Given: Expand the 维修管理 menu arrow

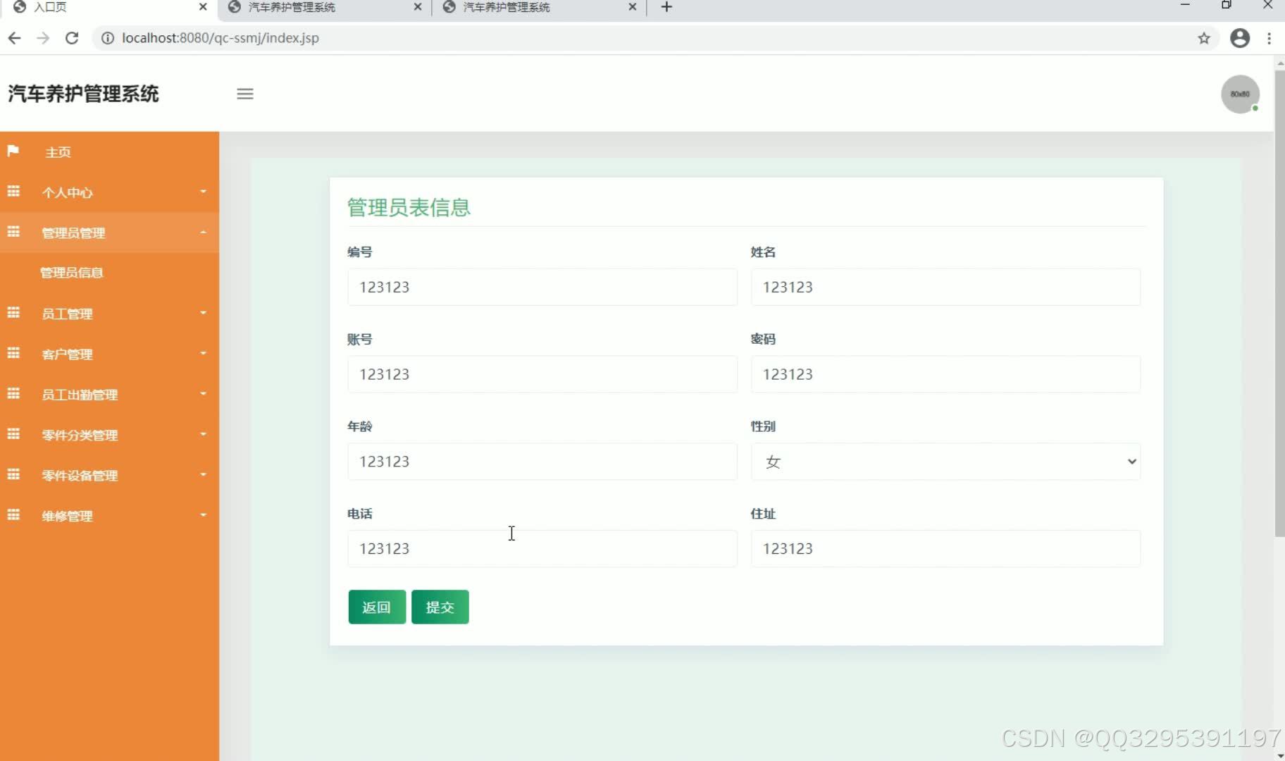Looking at the screenshot, I should coord(203,515).
